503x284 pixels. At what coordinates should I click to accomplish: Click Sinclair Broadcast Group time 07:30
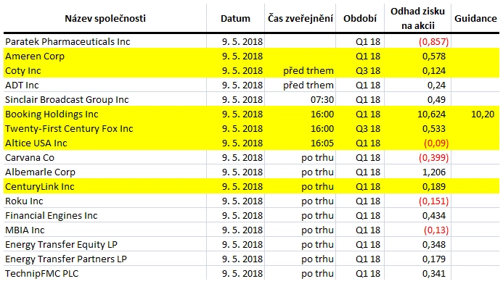tap(322, 100)
